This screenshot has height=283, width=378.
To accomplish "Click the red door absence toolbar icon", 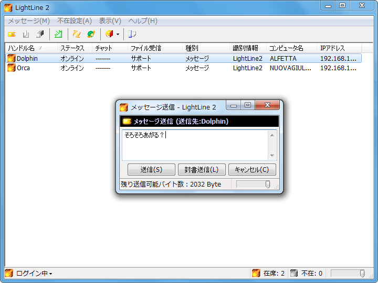I will [x=109, y=34].
